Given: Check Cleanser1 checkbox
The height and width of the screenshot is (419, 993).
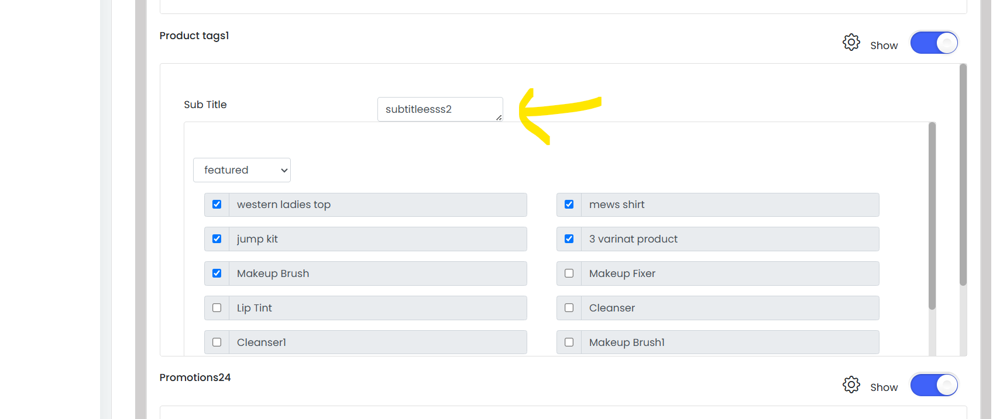Looking at the screenshot, I should (x=217, y=342).
